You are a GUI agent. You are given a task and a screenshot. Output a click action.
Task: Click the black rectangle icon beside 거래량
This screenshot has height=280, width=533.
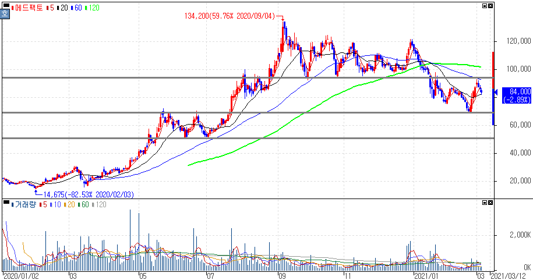click(x=6, y=202)
